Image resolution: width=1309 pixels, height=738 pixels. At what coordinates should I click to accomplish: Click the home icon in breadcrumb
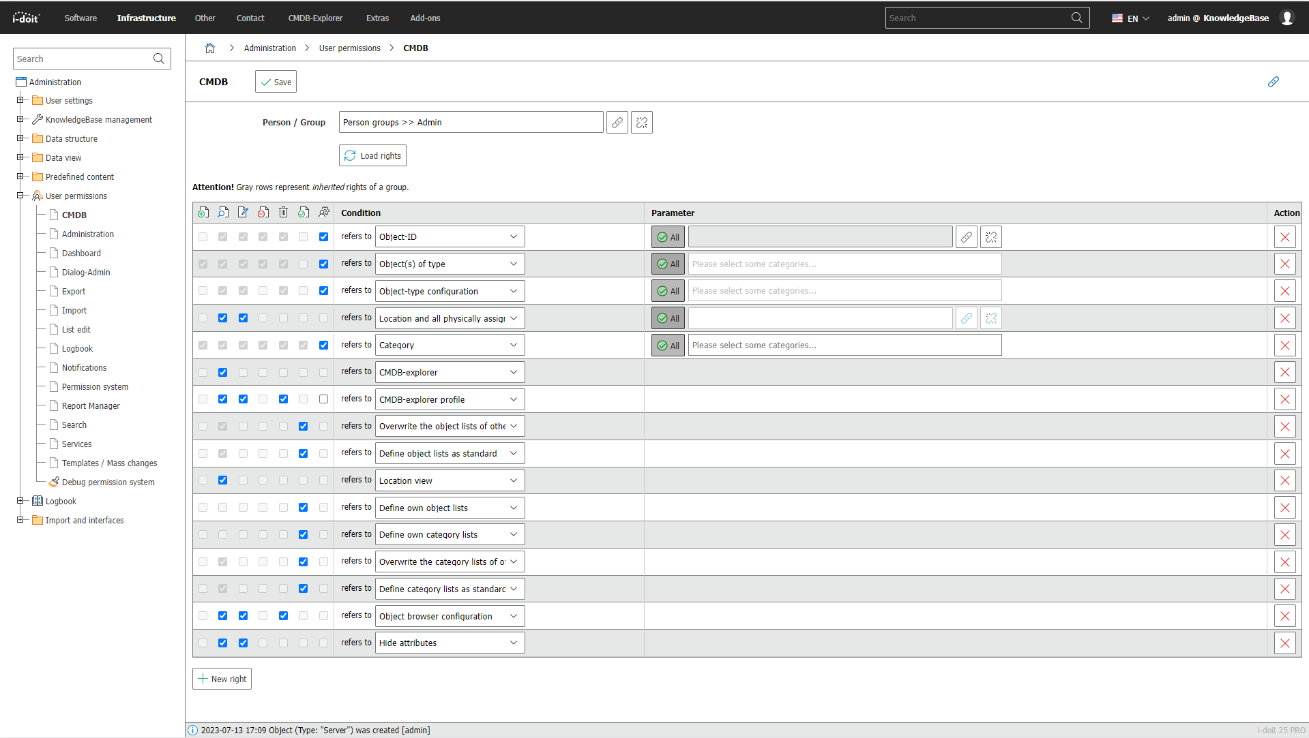[x=210, y=48]
